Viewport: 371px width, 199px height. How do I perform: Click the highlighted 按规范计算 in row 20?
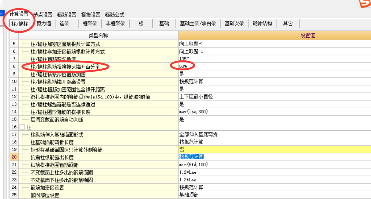pyautogui.click(x=191, y=157)
